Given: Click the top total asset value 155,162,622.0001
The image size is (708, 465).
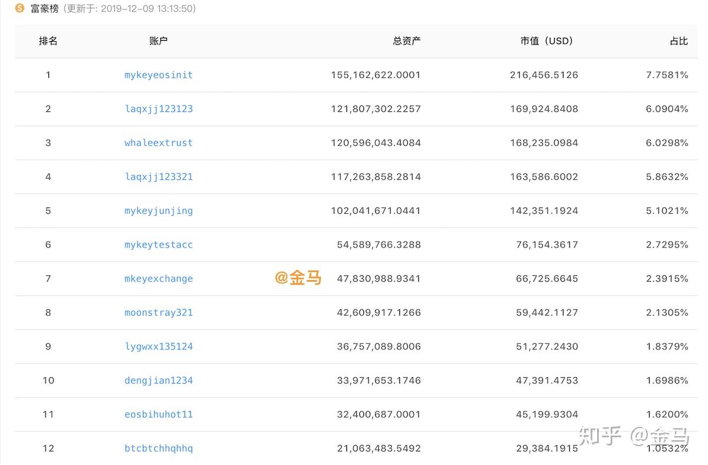Looking at the screenshot, I should tap(376, 75).
